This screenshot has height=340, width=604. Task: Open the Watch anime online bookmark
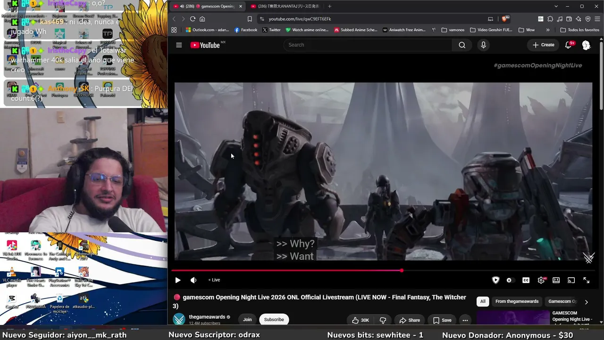[x=307, y=30]
